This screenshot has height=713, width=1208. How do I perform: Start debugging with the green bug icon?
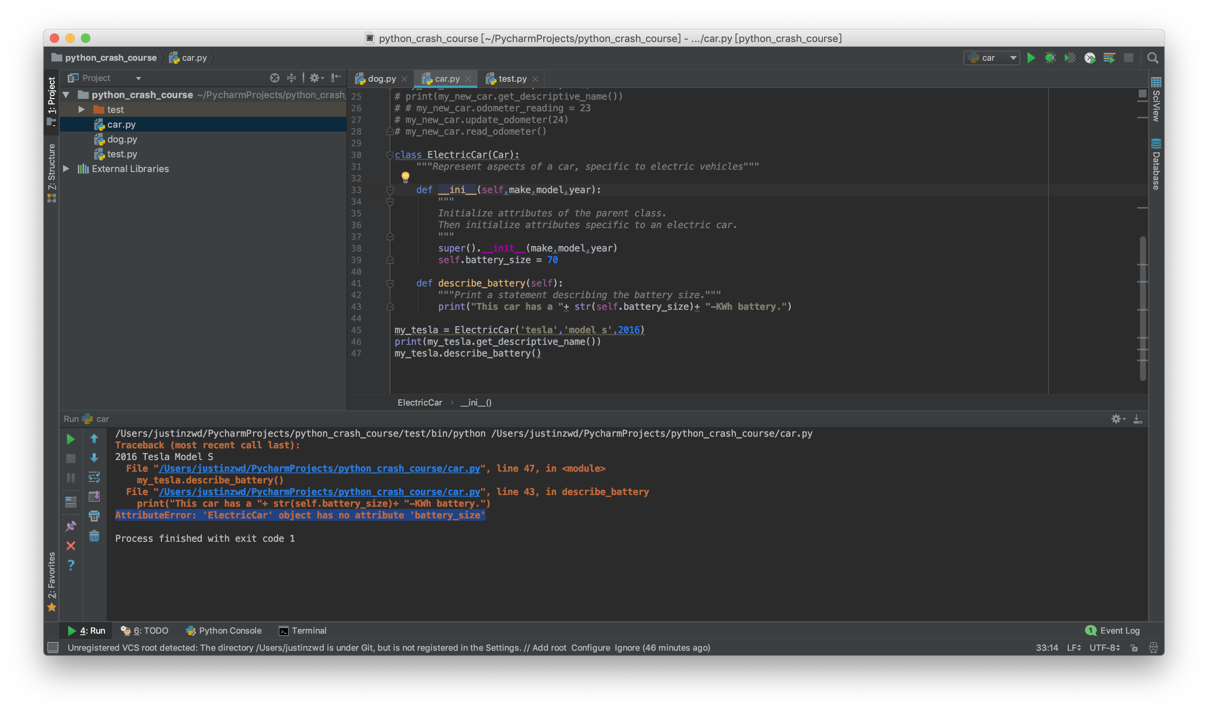(x=1050, y=58)
